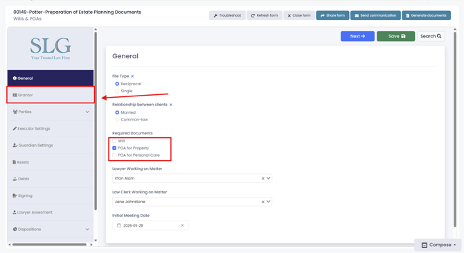Image resolution: width=464 pixels, height=253 pixels.
Task: Select the General sidebar item
Action: coord(51,78)
